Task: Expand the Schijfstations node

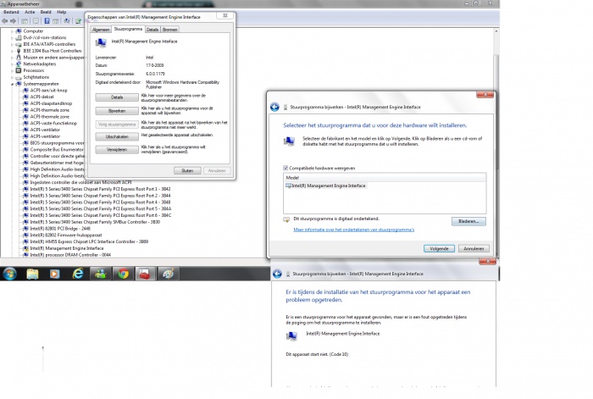Action: click(12, 77)
